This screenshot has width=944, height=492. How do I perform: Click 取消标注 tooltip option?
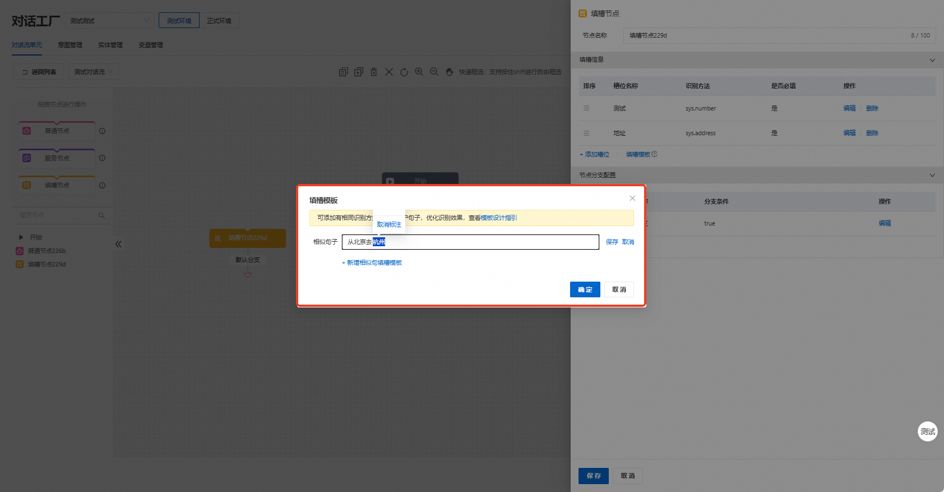(389, 224)
